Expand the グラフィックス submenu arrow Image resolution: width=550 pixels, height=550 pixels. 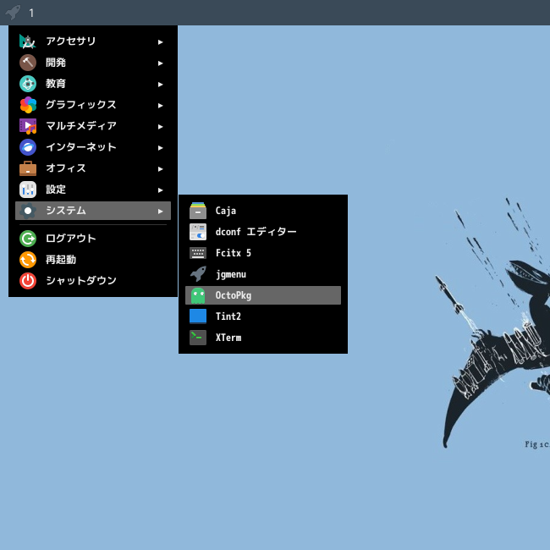pyautogui.click(x=160, y=105)
